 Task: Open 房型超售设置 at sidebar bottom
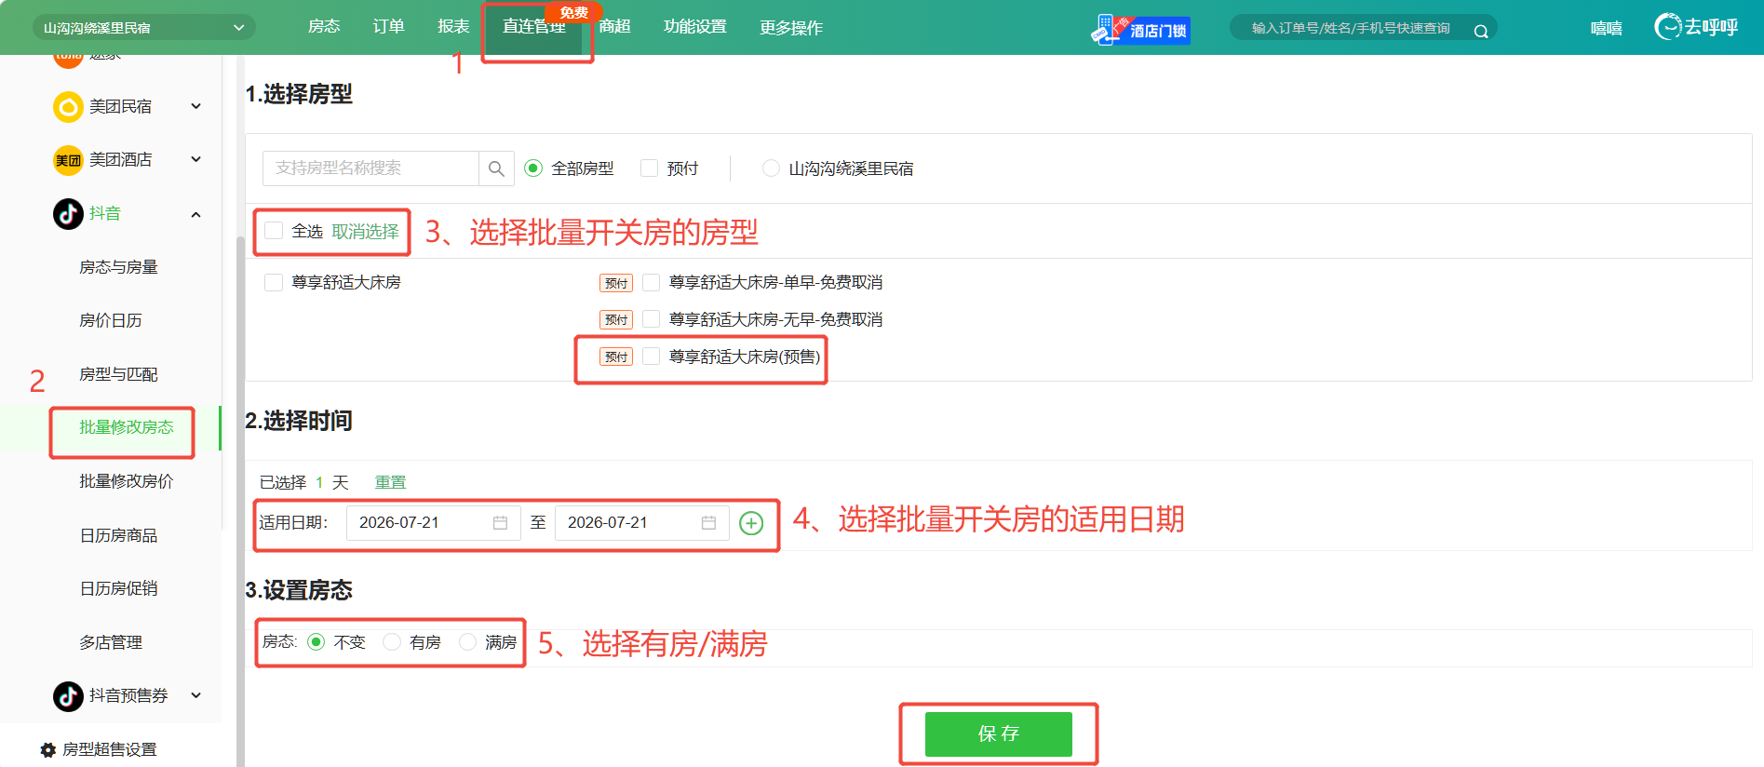coord(109,749)
